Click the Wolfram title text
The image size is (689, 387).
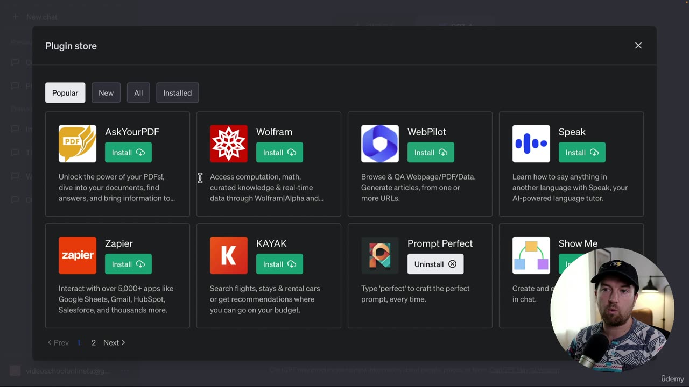(274, 132)
